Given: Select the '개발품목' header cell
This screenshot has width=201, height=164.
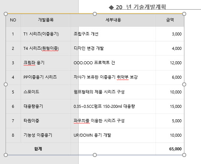Looking at the screenshot, I should click(46, 20).
